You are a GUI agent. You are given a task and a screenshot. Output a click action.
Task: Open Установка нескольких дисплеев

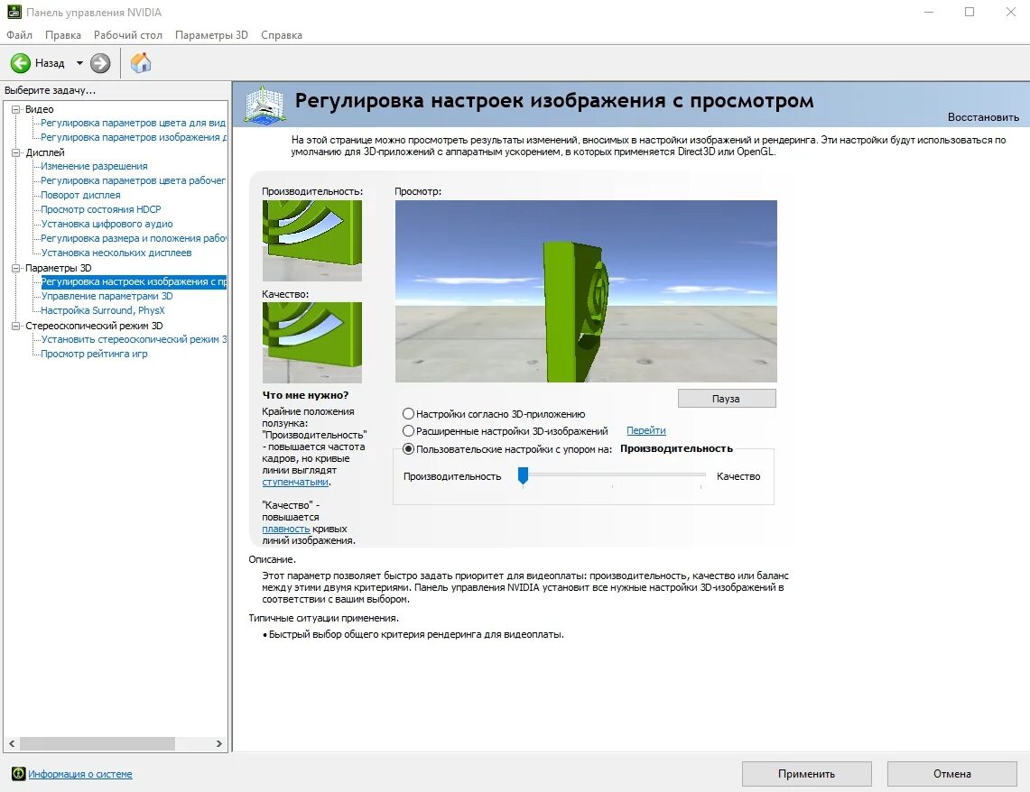click(116, 253)
